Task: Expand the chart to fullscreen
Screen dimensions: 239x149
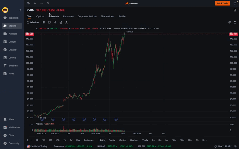Action: click(x=235, y=23)
